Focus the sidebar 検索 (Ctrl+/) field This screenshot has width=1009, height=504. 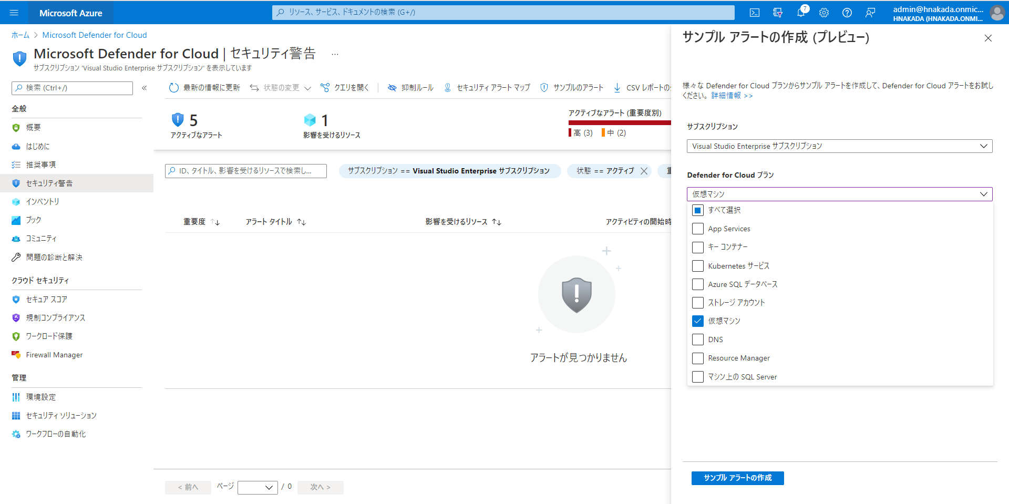click(x=72, y=88)
